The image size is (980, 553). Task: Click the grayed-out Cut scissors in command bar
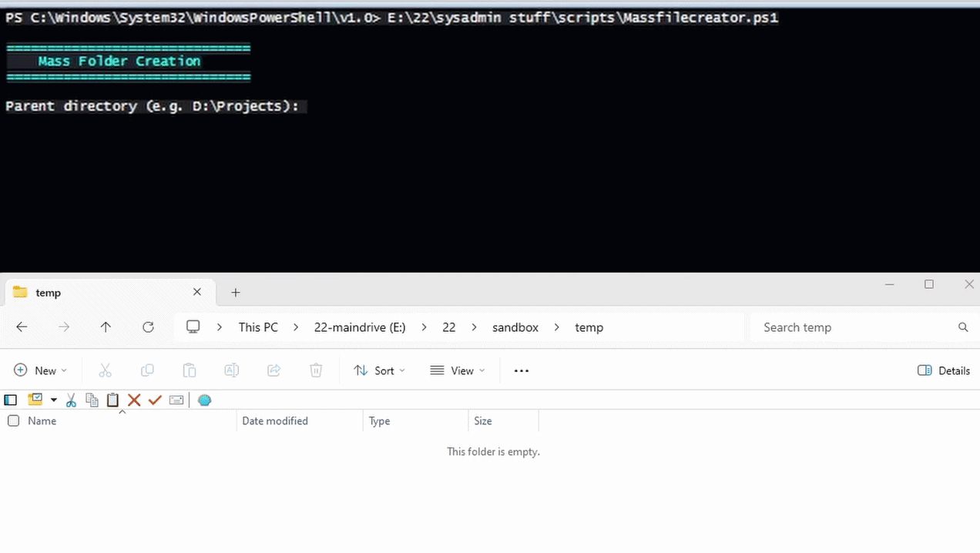tap(106, 370)
